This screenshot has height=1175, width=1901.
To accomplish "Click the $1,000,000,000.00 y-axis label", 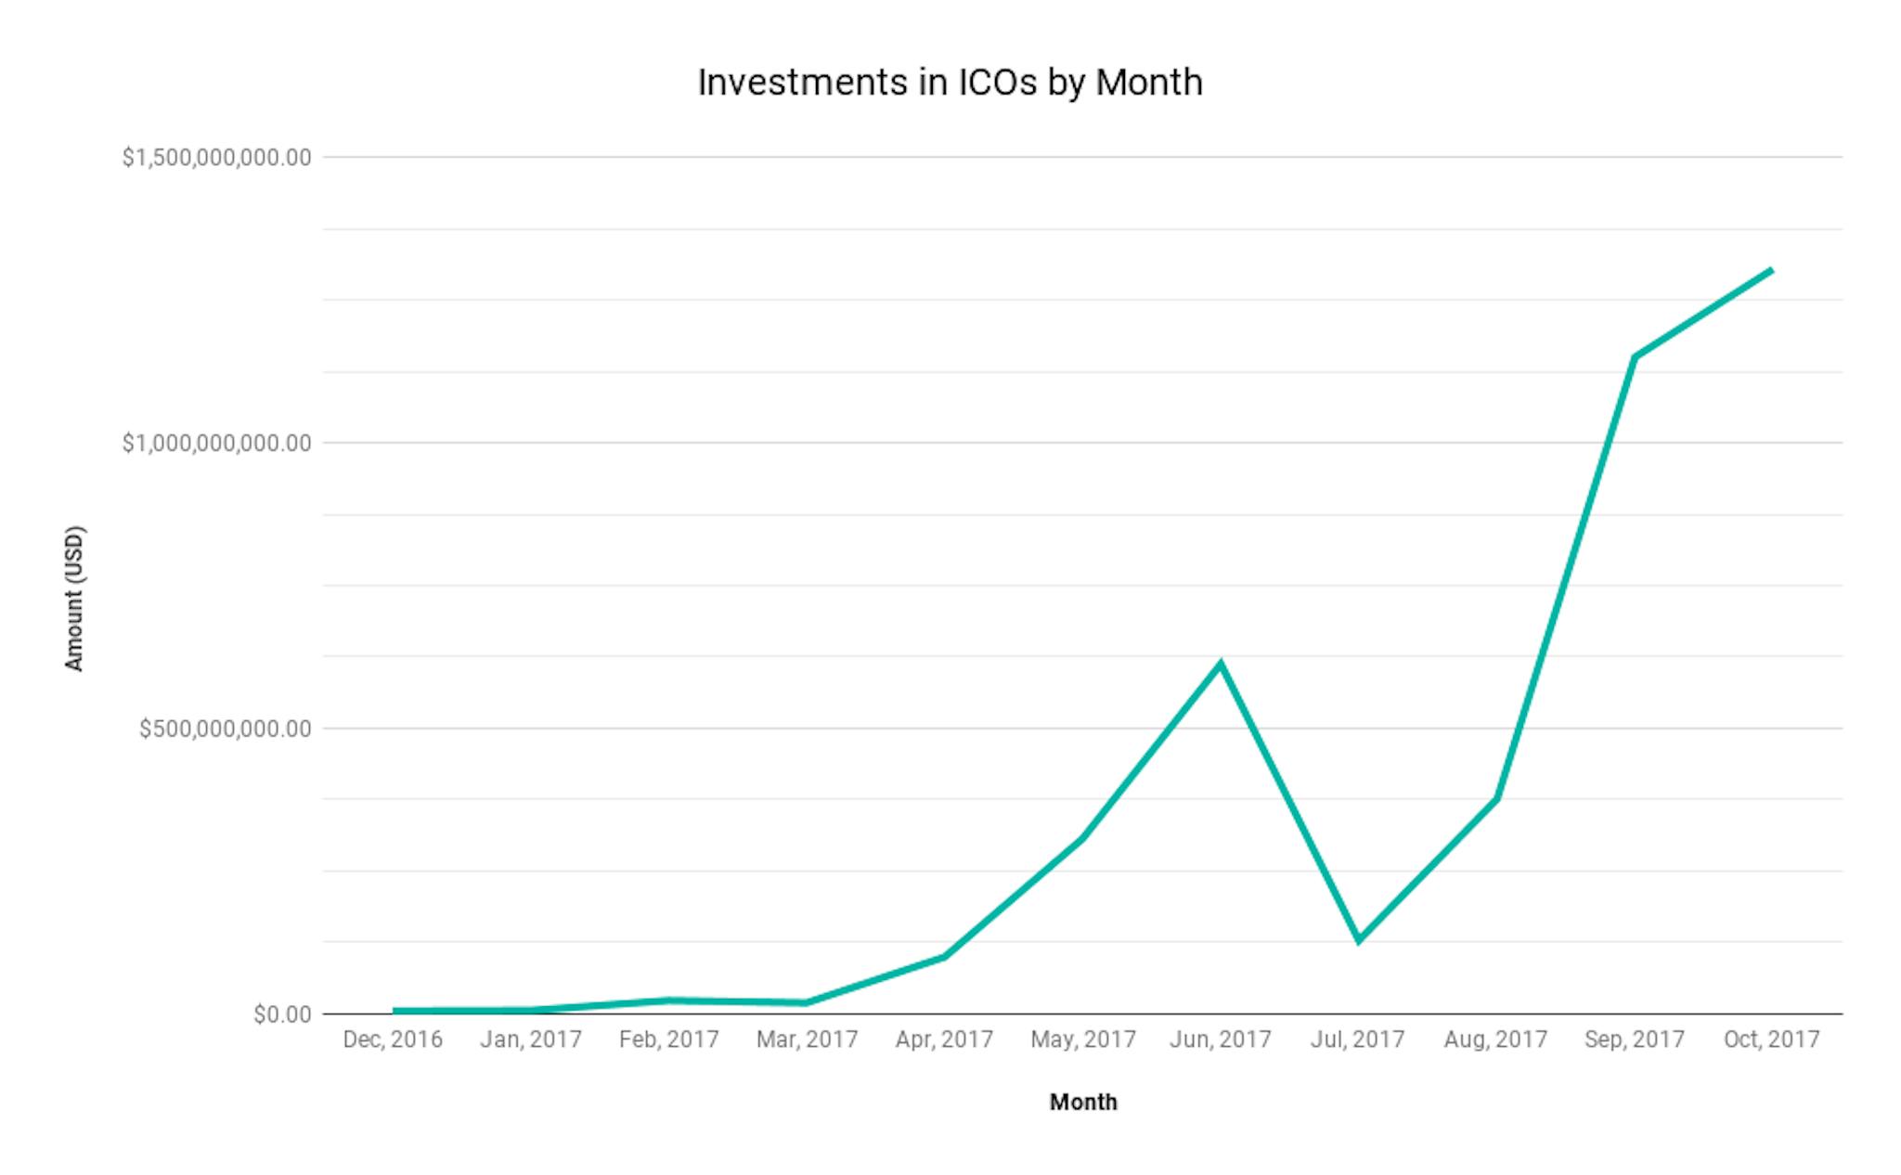I will [217, 444].
